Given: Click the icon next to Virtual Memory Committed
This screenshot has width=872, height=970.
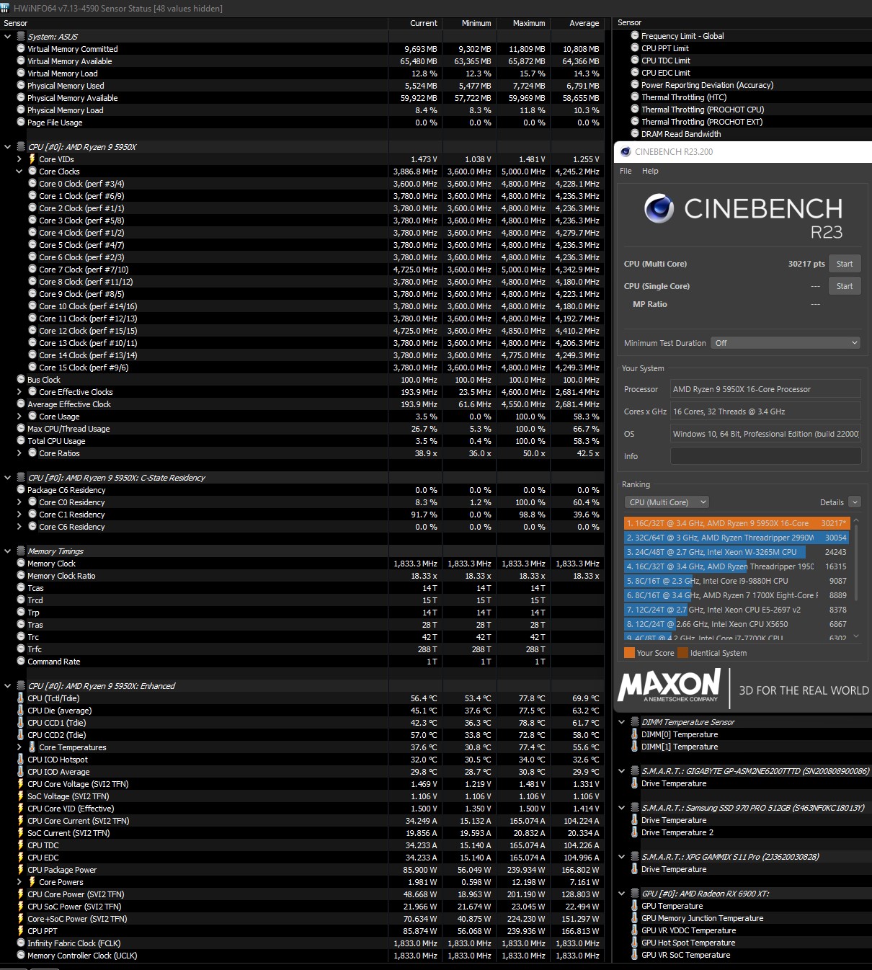Looking at the screenshot, I should coord(21,48).
